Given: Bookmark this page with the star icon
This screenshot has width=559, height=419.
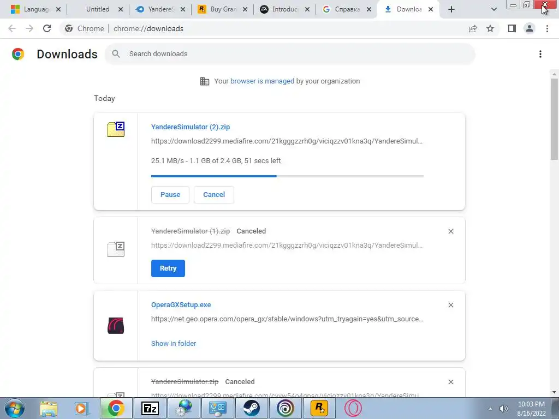Looking at the screenshot, I should (490, 28).
